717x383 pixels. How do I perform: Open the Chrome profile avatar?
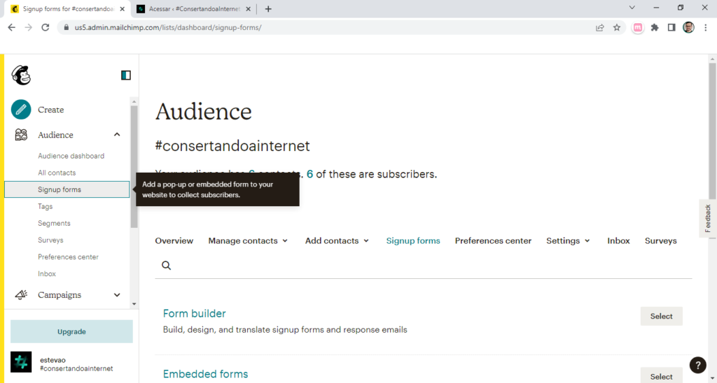pyautogui.click(x=689, y=27)
